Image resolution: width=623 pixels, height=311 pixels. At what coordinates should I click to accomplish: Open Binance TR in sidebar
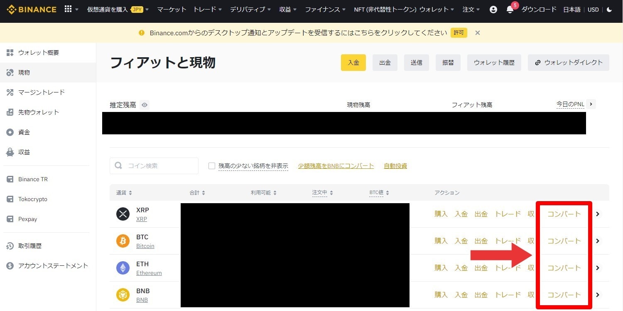pos(48,179)
